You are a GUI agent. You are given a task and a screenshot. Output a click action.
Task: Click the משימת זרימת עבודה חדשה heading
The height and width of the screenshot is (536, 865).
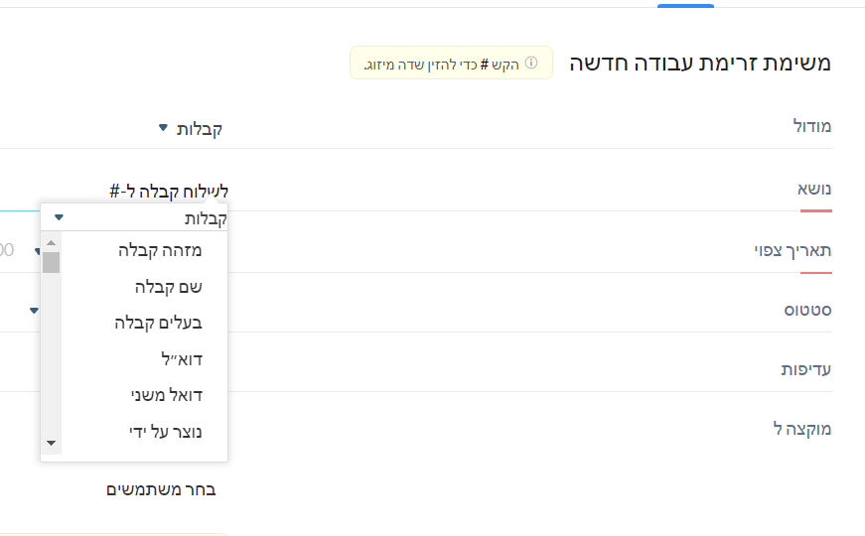click(x=700, y=63)
